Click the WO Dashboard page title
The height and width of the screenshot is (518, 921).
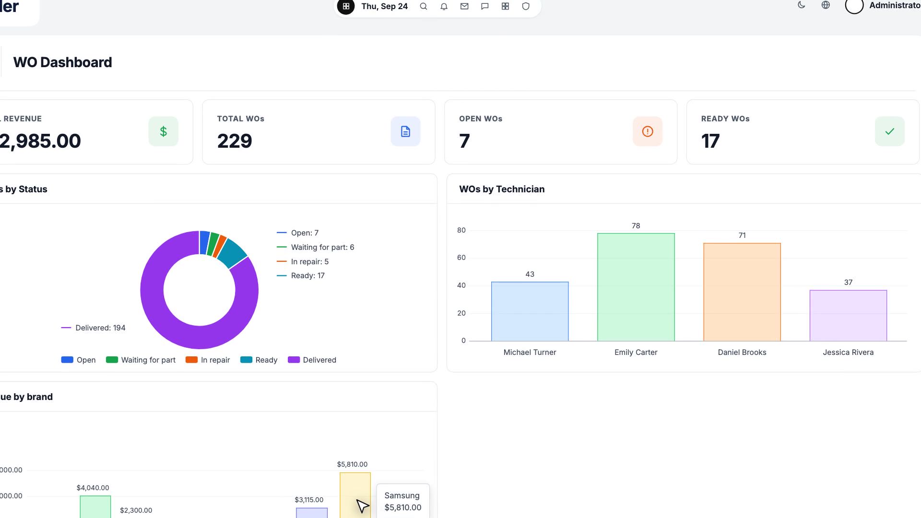pyautogui.click(x=62, y=62)
